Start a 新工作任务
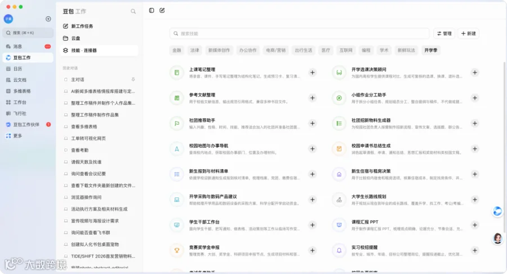The width and height of the screenshot is (507, 274). 99,26
